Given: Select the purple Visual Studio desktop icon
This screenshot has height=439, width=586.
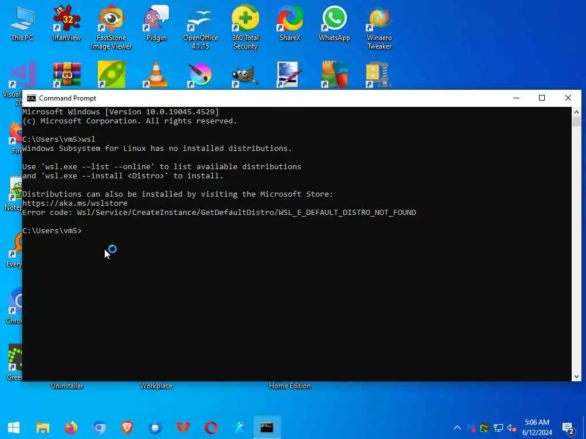Looking at the screenshot, I should [22, 75].
